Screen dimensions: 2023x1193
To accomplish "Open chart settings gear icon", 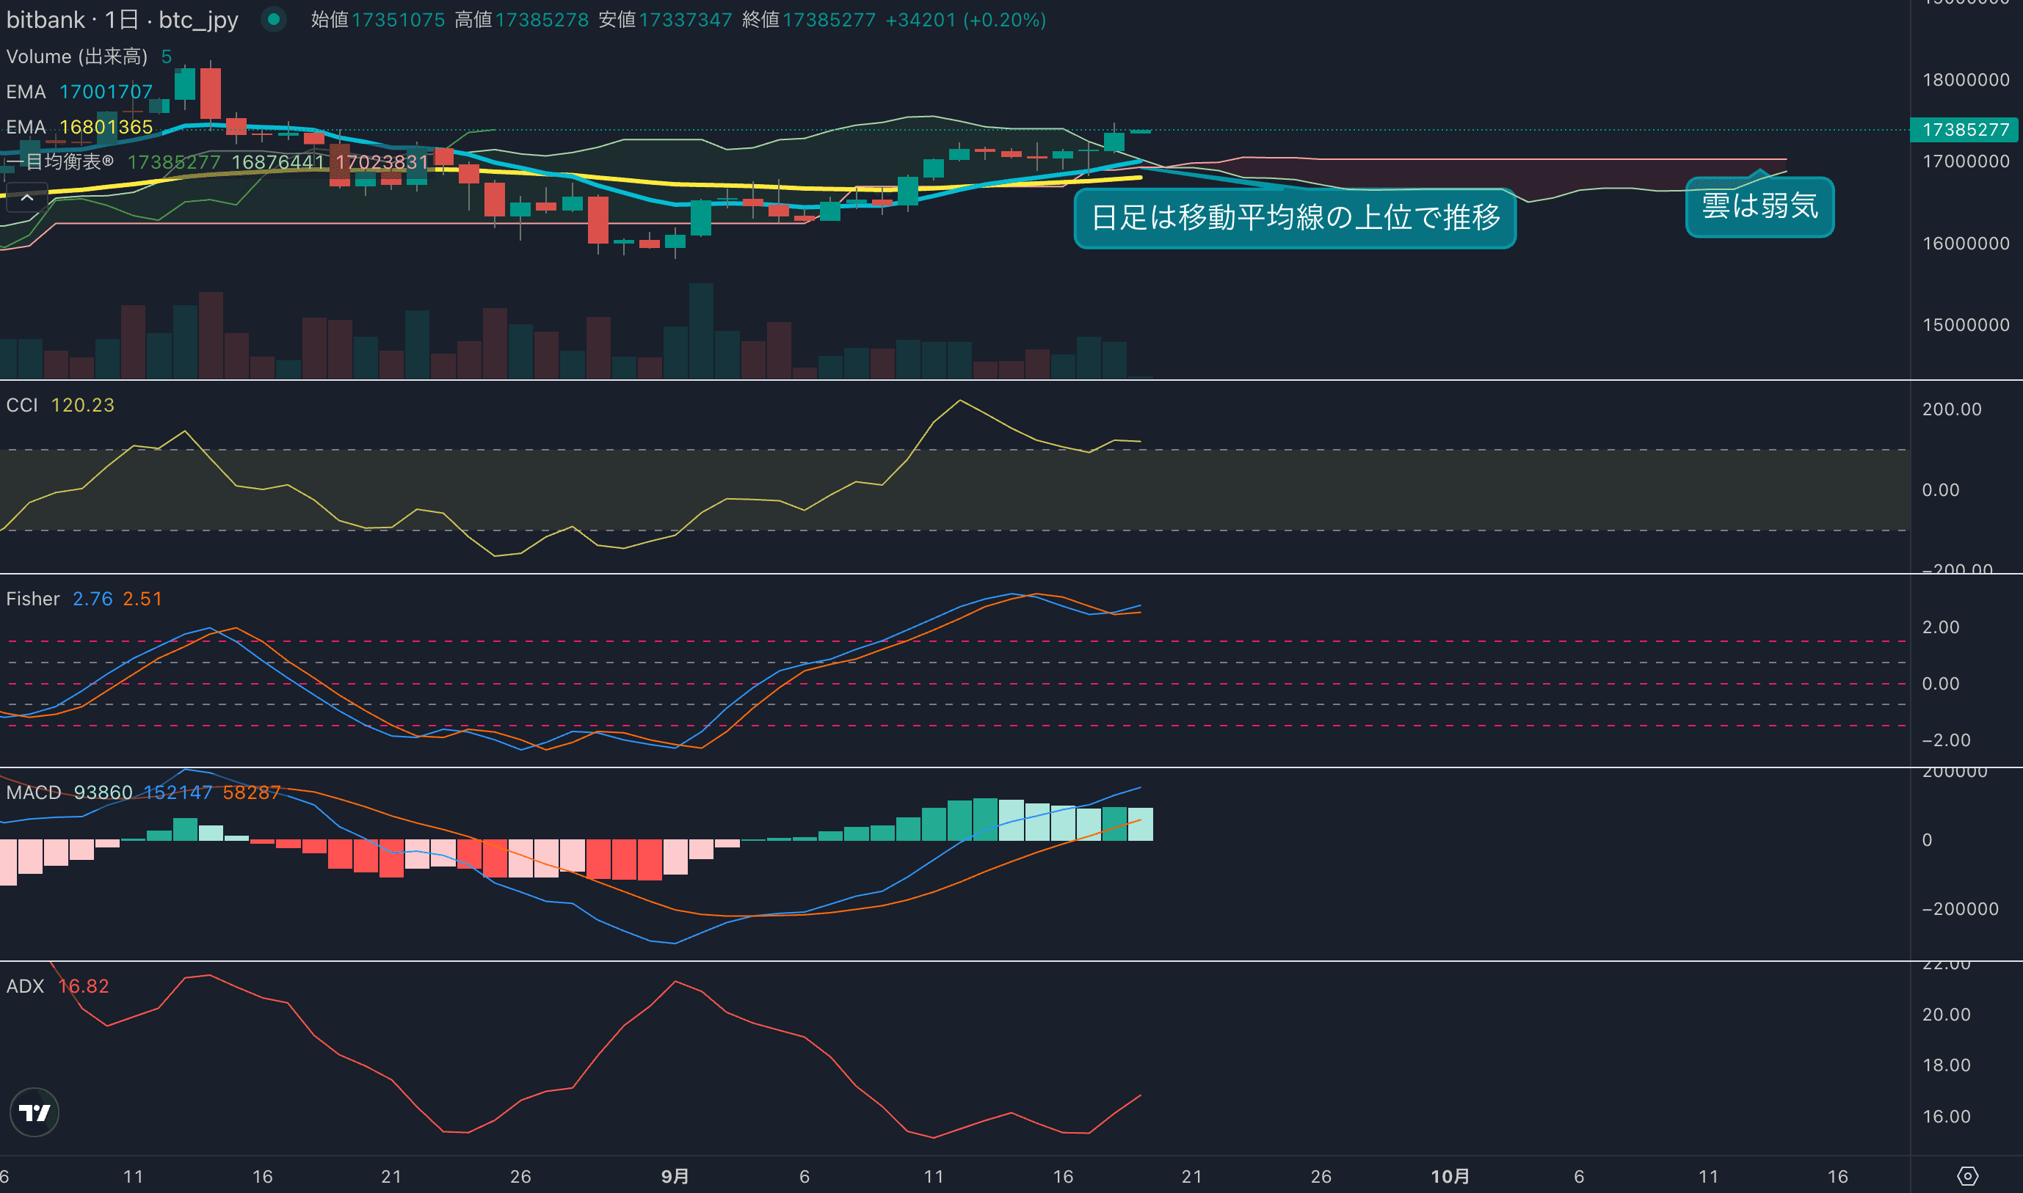I will pos(1966,1176).
